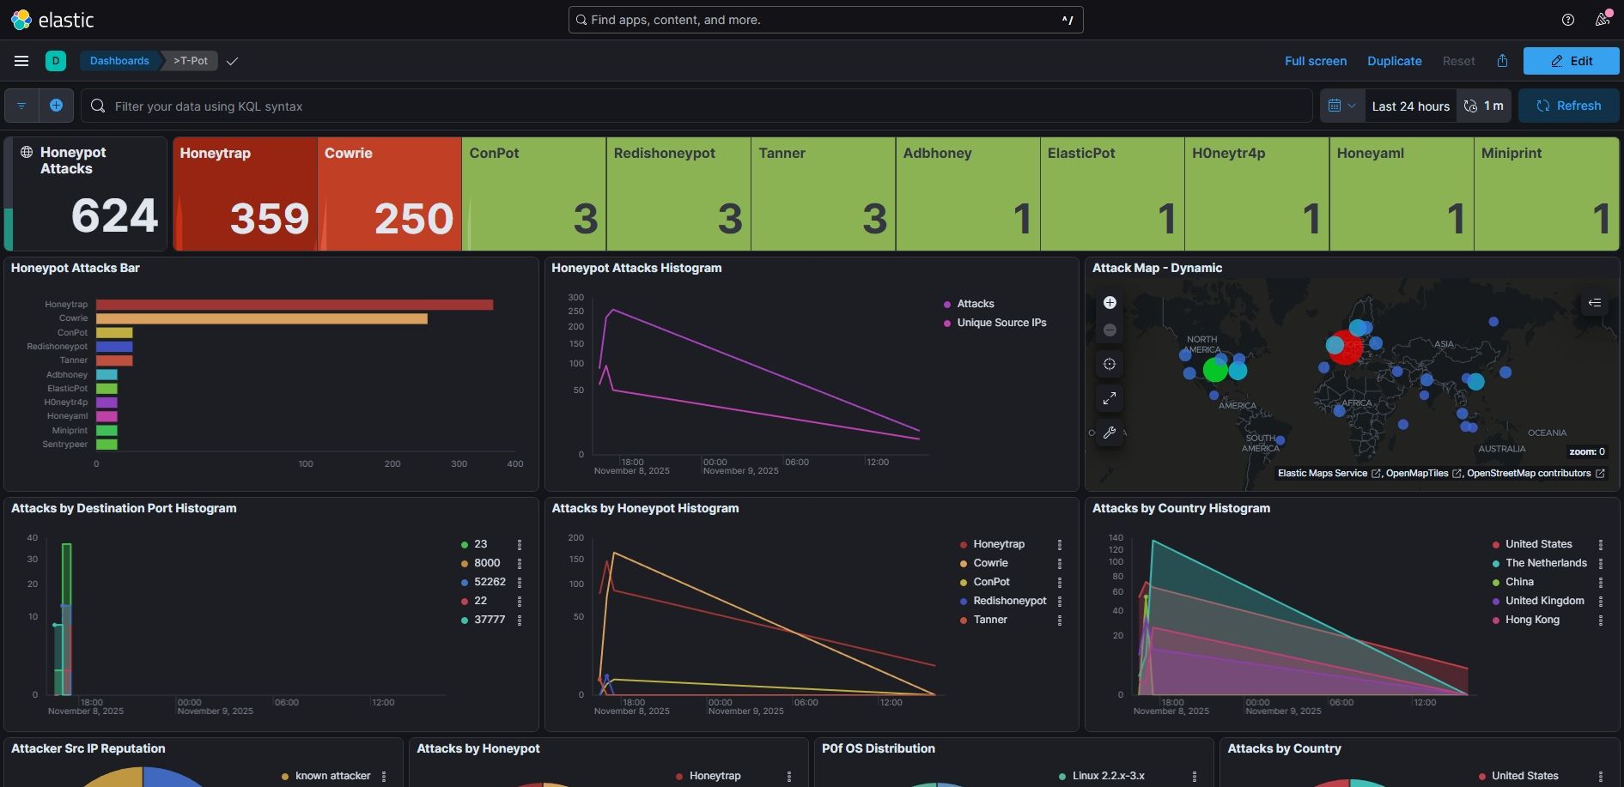Viewport: 1624px width, 787px height.
Task: Open options for port 8000 legend item
Action: pyautogui.click(x=520, y=564)
